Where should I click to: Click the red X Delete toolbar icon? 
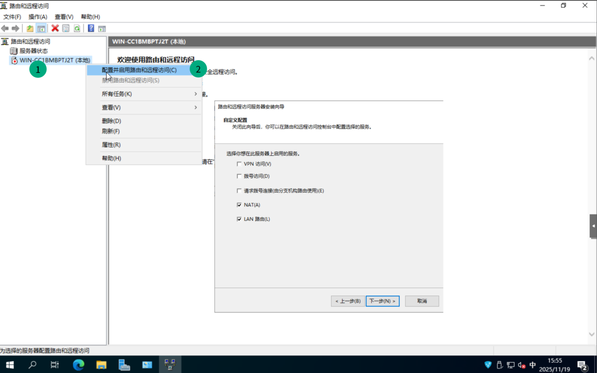[x=55, y=28]
